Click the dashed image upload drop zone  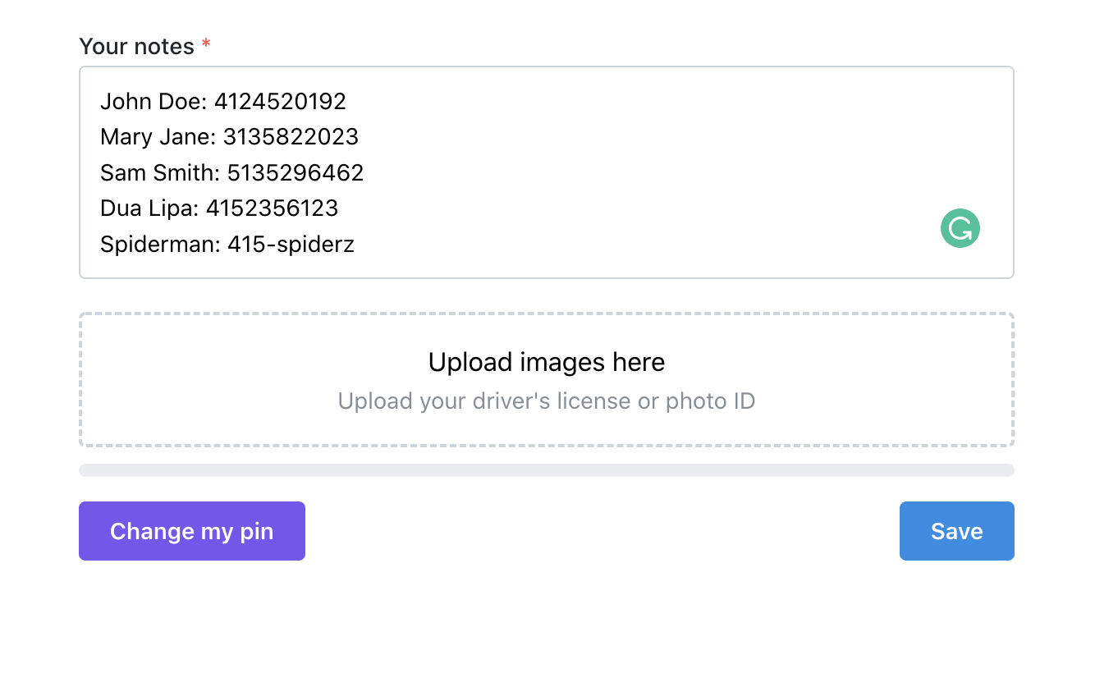[547, 379]
